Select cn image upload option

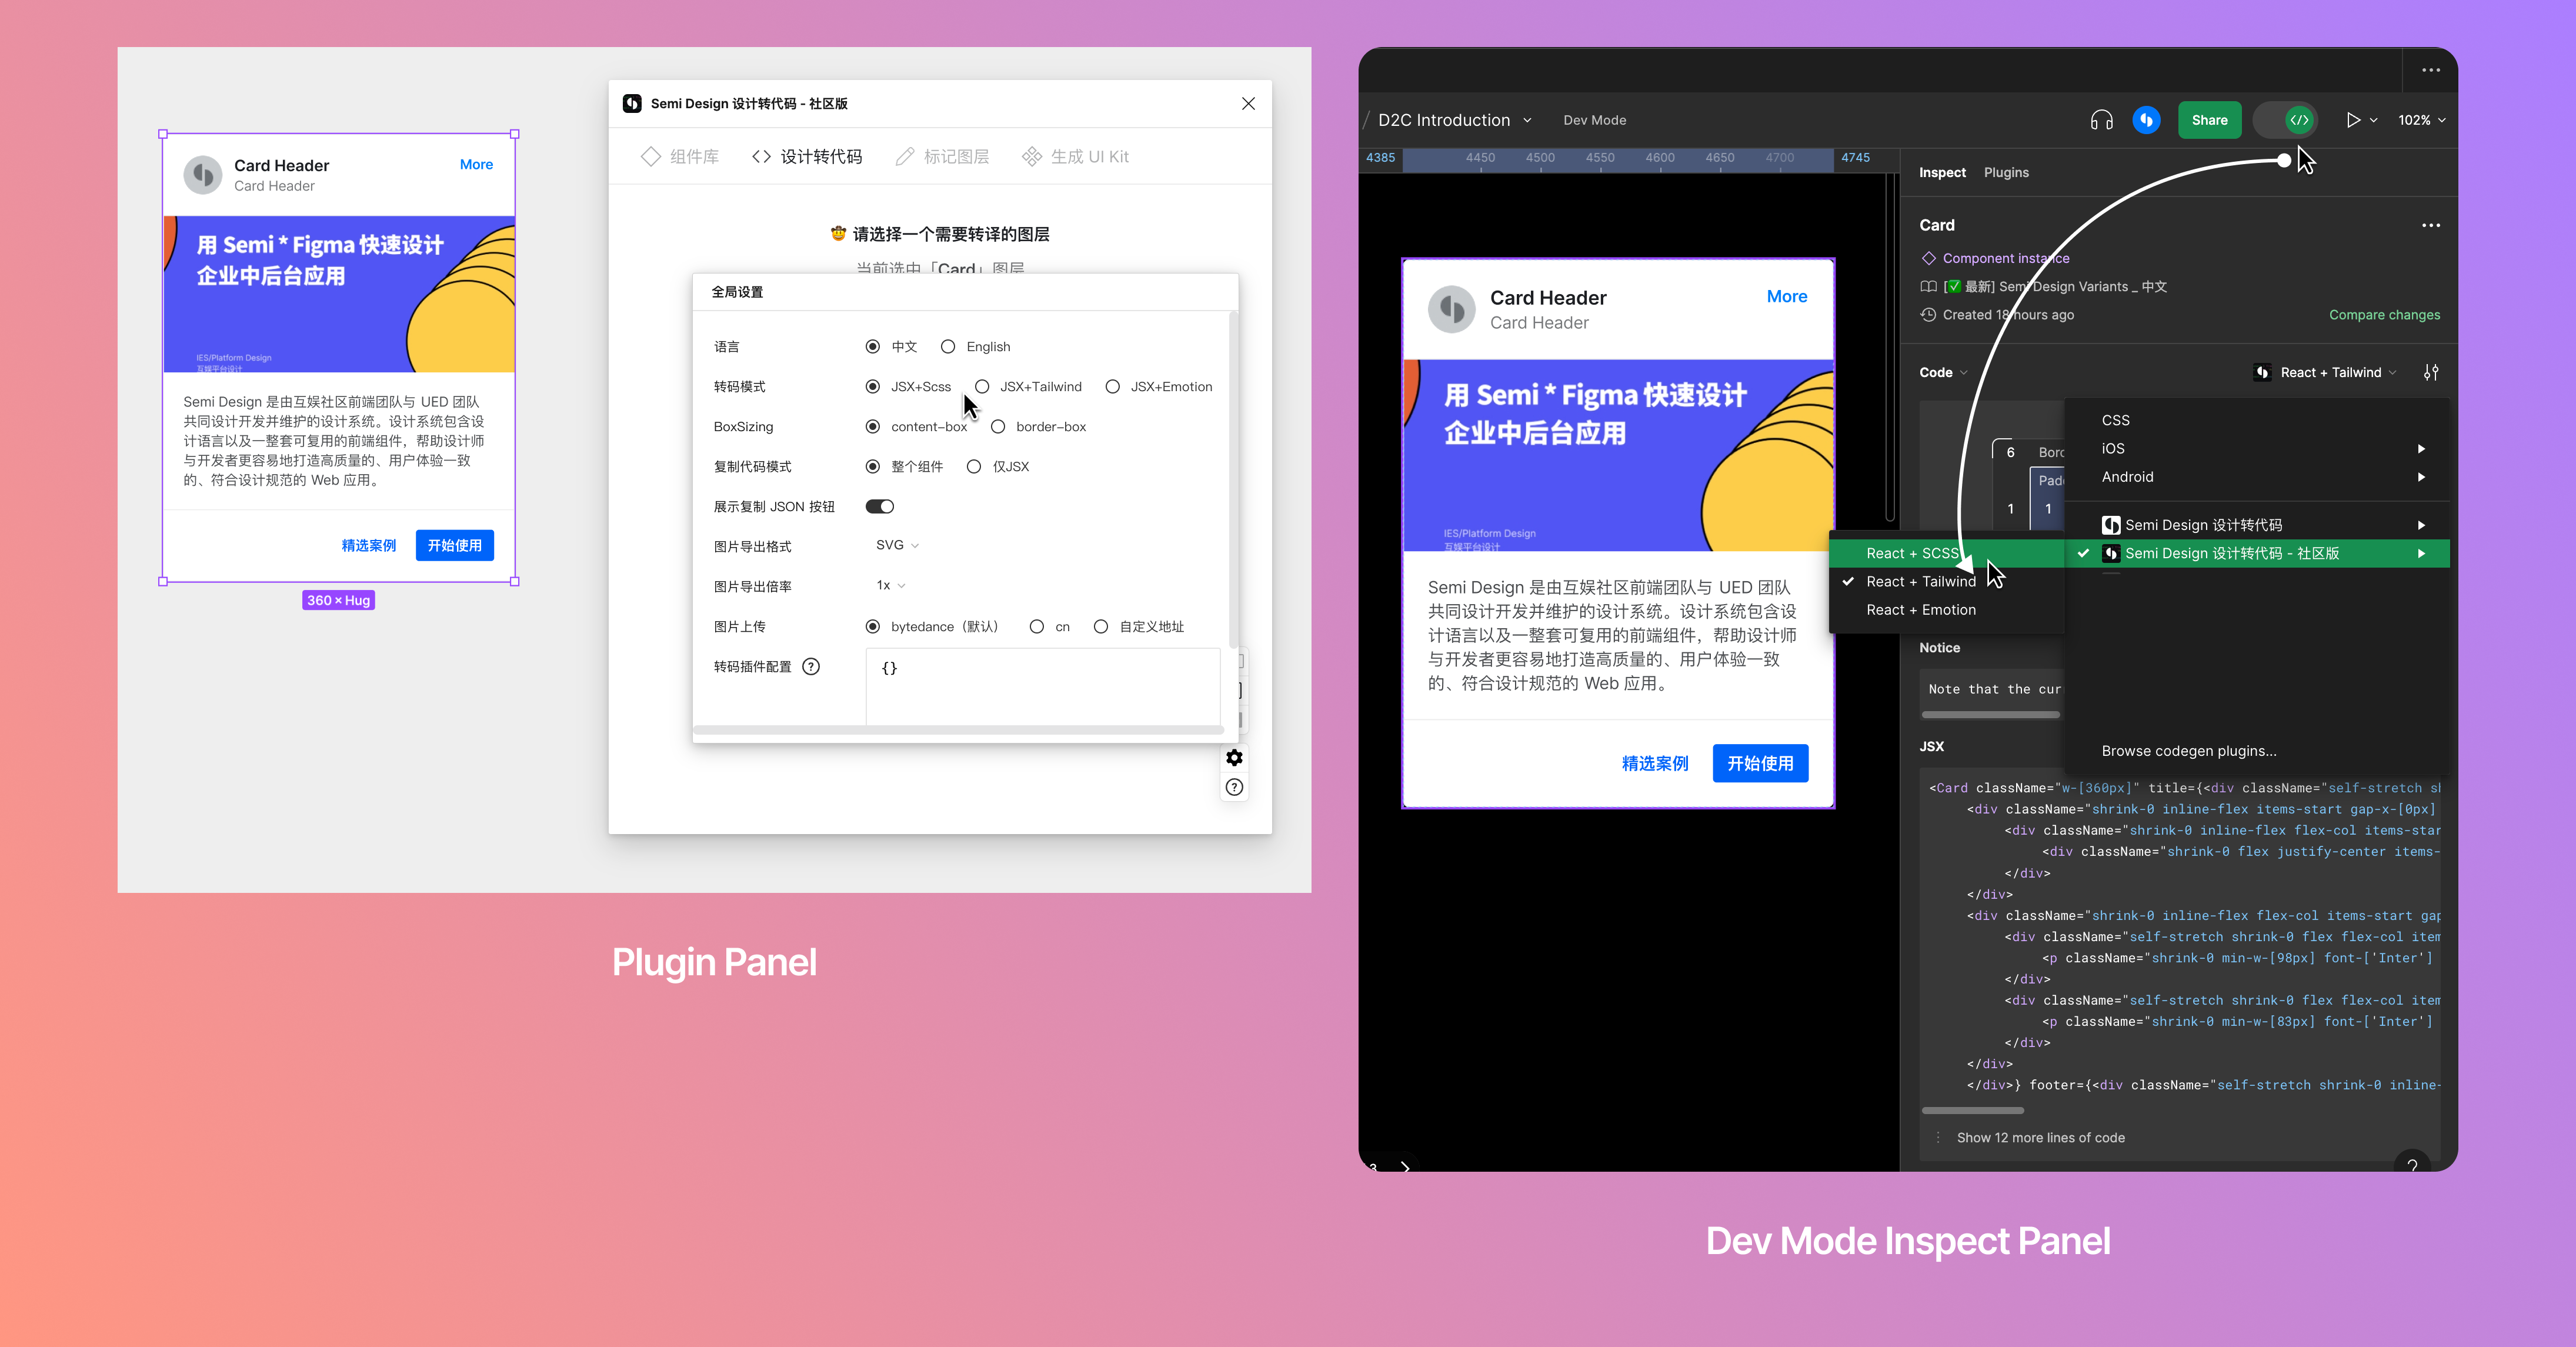[x=1036, y=626]
